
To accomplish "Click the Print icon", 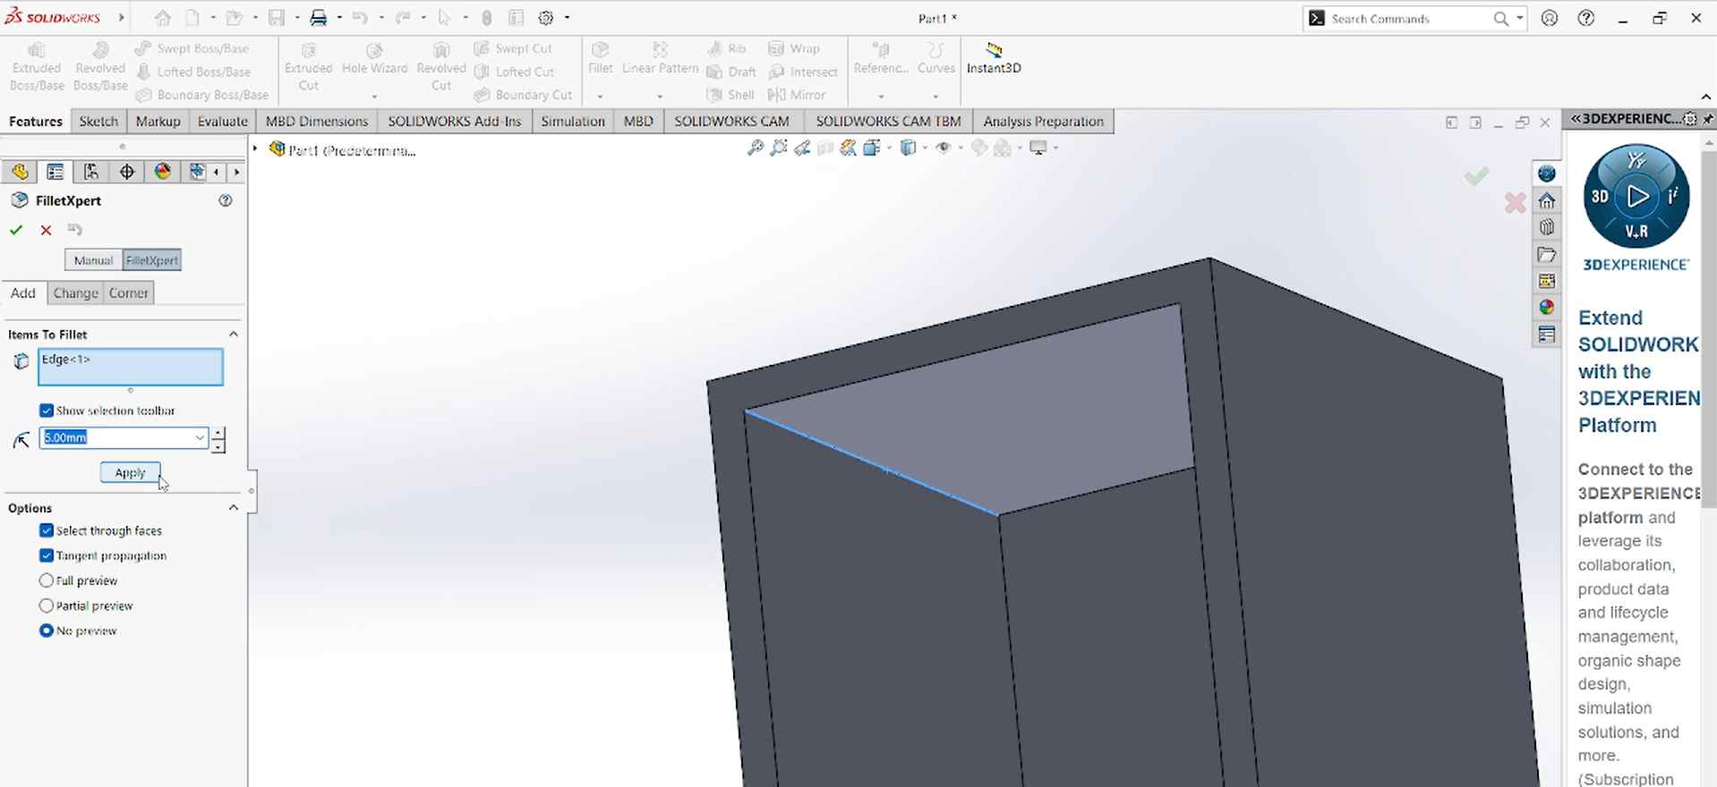I will (319, 18).
